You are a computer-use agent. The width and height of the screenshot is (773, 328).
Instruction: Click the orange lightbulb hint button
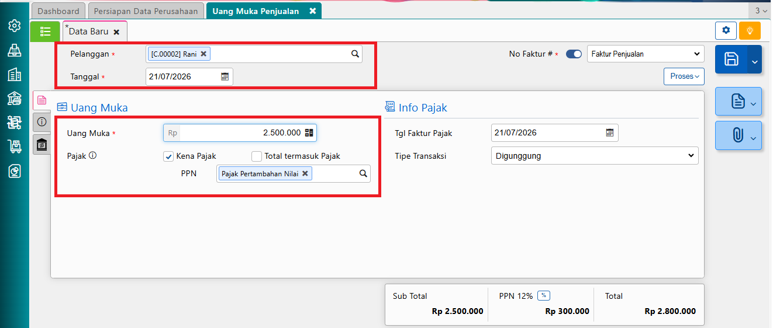point(750,30)
